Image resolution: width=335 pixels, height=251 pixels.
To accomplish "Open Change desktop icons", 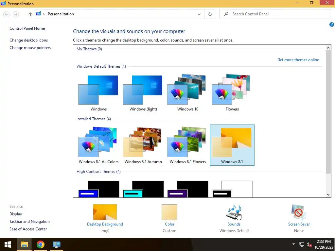I will (29, 40).
